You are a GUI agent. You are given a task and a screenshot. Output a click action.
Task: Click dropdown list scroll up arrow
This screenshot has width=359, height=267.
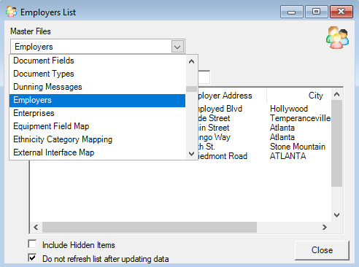pos(191,61)
